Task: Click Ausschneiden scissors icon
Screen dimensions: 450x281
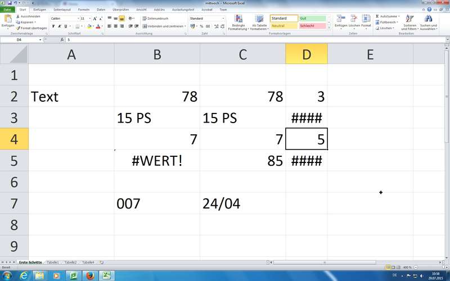Action: (17, 16)
